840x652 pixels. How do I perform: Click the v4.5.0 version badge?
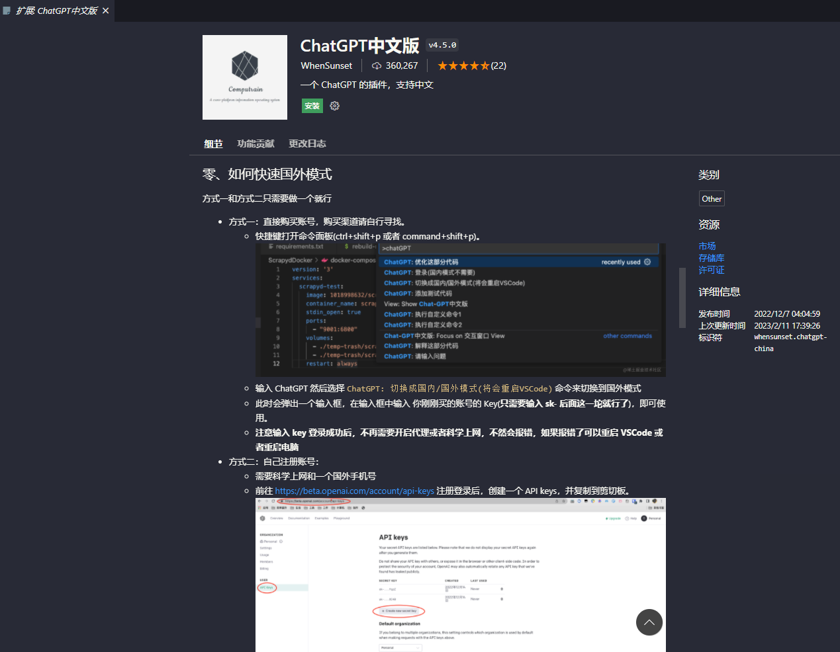(442, 46)
